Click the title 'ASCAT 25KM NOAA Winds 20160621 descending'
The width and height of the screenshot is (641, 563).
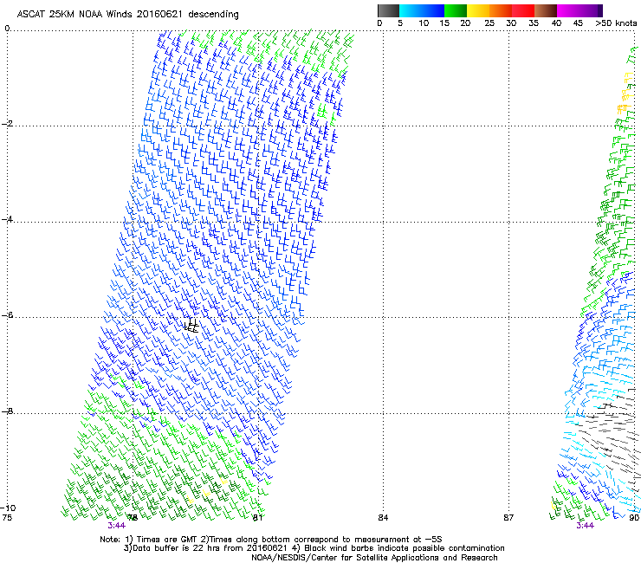(127, 14)
